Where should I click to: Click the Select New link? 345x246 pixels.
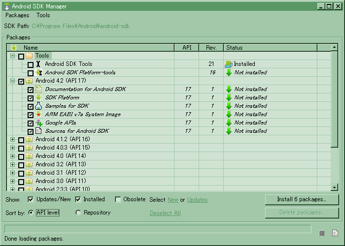tap(173, 200)
